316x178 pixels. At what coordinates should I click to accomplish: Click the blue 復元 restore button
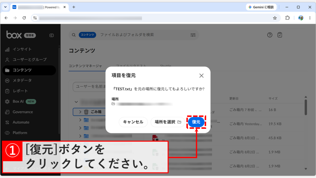tap(196, 122)
